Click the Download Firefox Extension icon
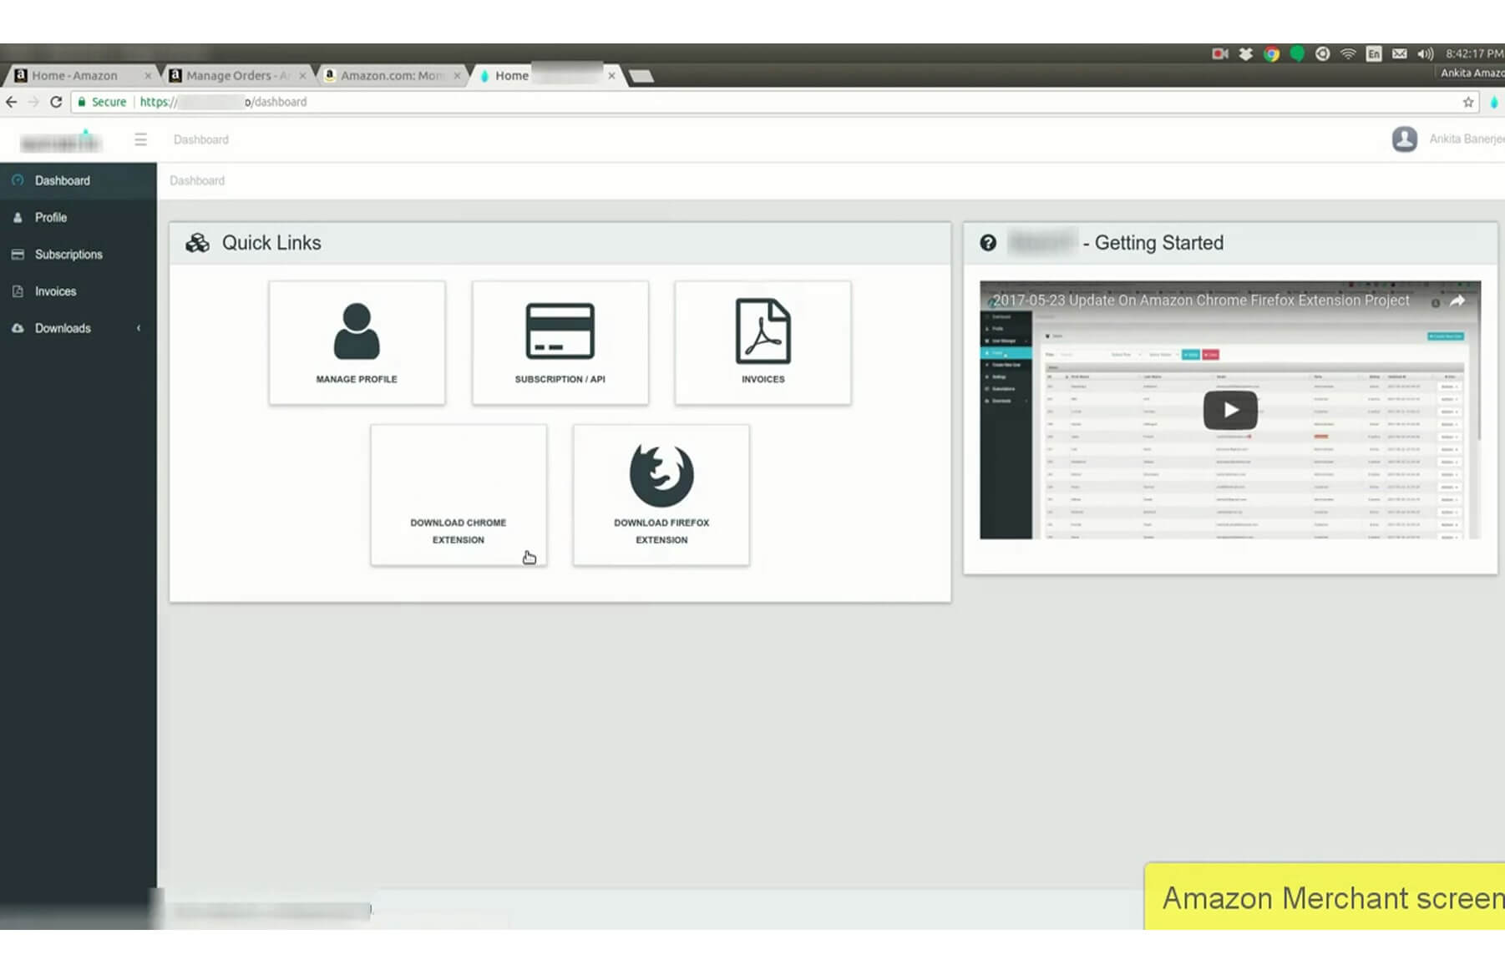Screen dimensions: 1505x975 pos(661,474)
